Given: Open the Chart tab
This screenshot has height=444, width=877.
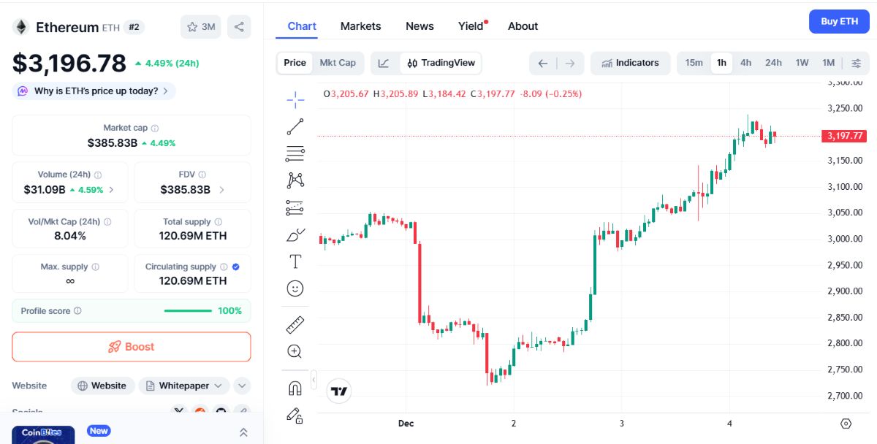Looking at the screenshot, I should [x=302, y=26].
